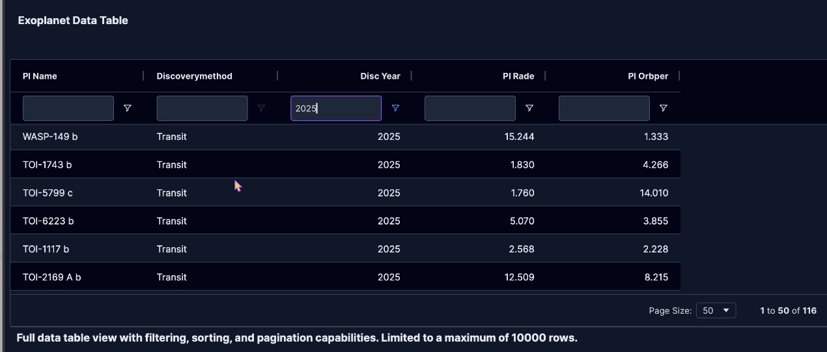Image resolution: width=827 pixels, height=352 pixels.
Task: Focus the Pl Rade filter input
Action: pyautogui.click(x=470, y=109)
